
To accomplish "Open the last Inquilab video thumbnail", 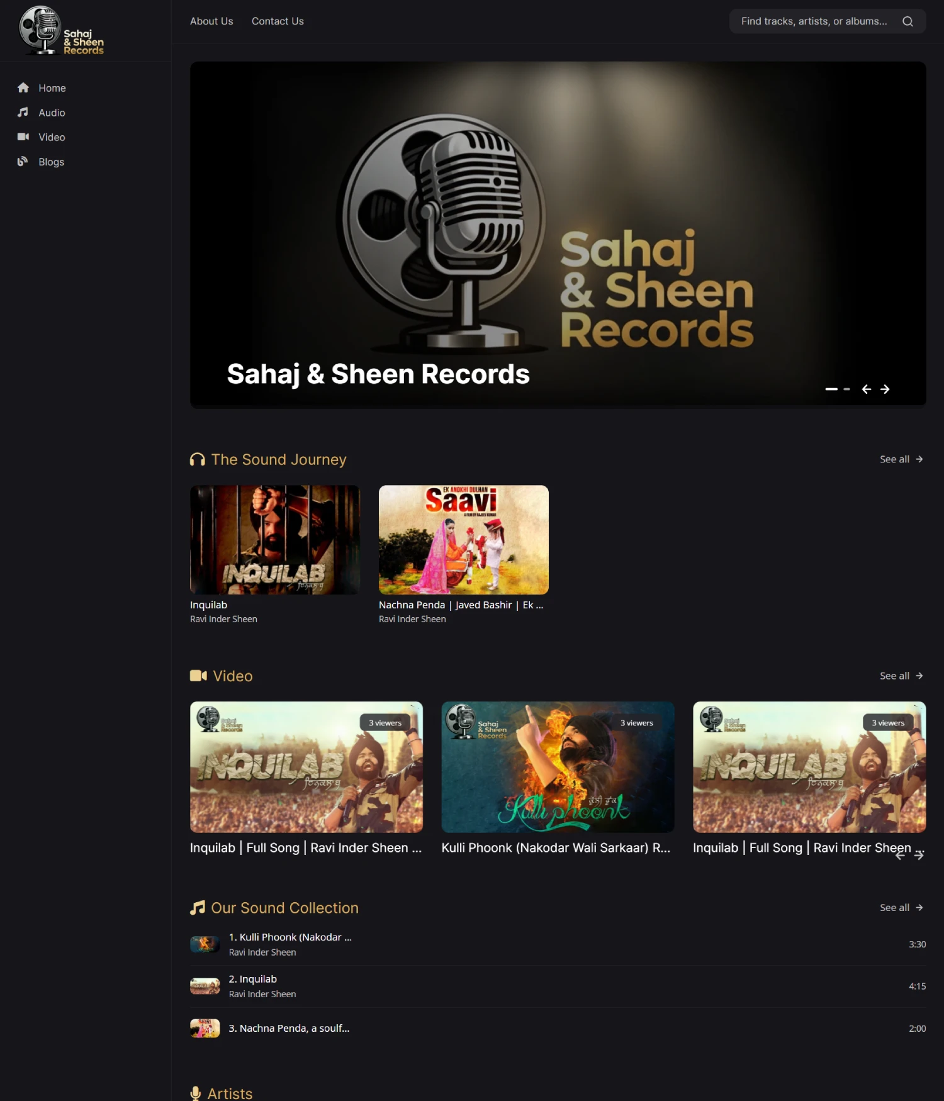I will coord(809,767).
